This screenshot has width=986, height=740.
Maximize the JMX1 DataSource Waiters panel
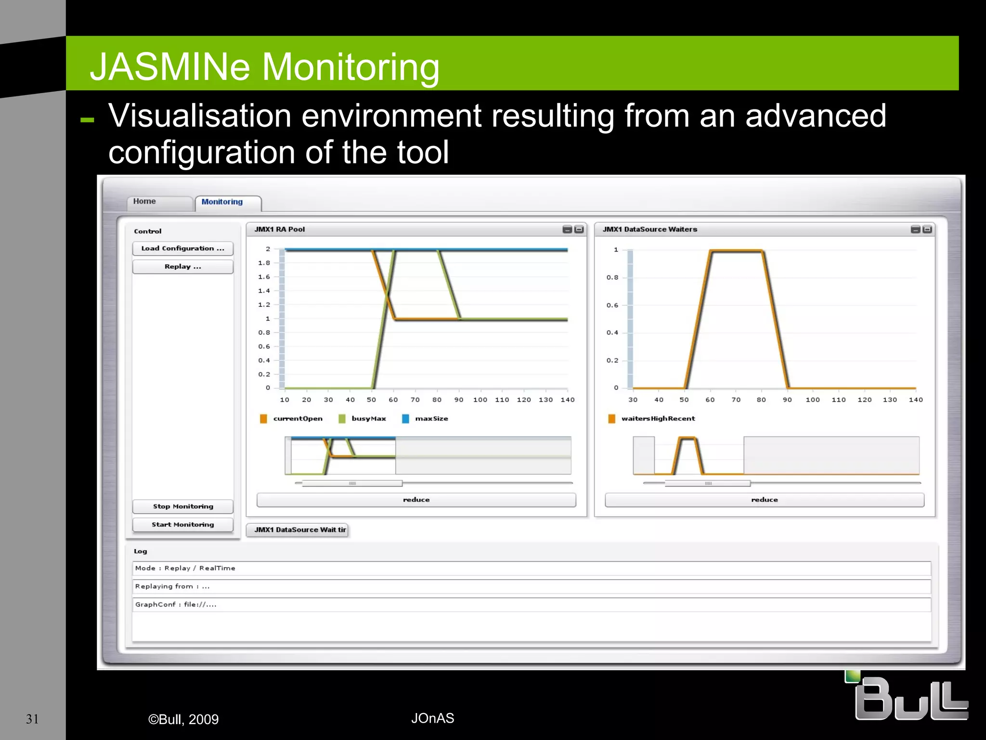[x=927, y=229]
